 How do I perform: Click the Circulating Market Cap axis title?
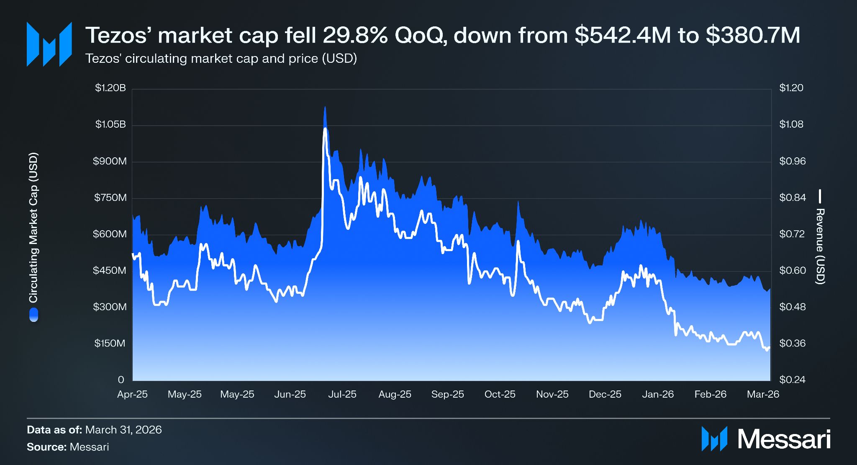(33, 227)
